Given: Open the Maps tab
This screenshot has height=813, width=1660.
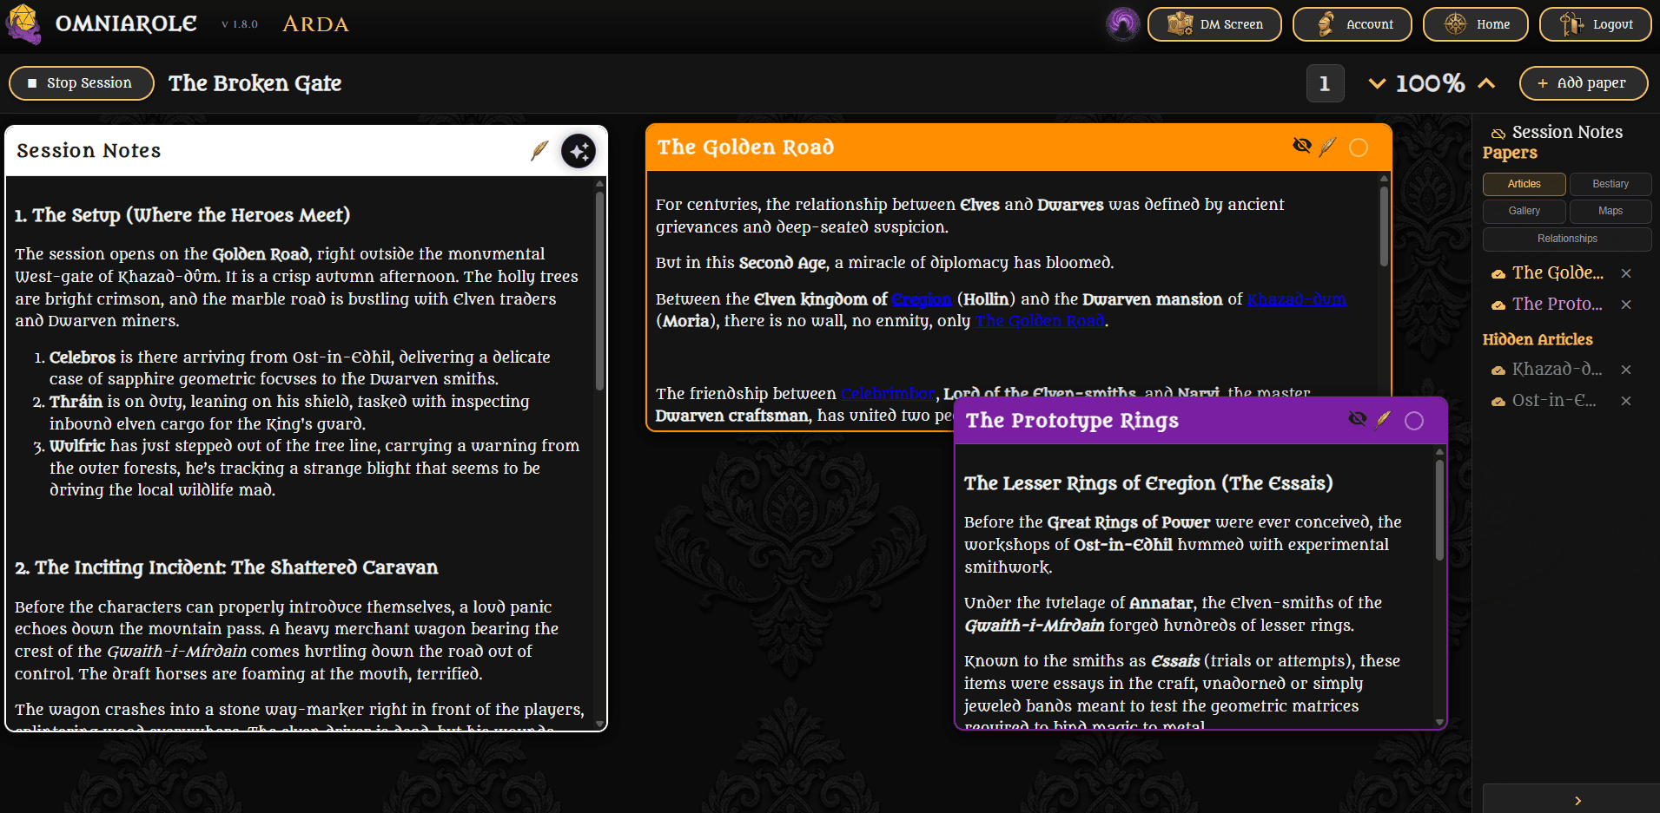Looking at the screenshot, I should tap(1610, 211).
